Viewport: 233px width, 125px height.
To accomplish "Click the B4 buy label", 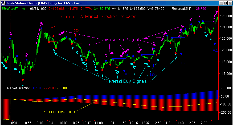I will (x=215, y=51).
